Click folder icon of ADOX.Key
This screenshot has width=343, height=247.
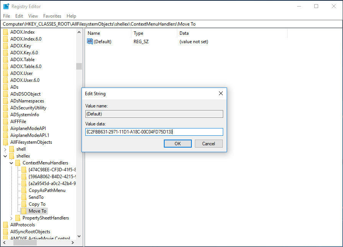(6, 46)
